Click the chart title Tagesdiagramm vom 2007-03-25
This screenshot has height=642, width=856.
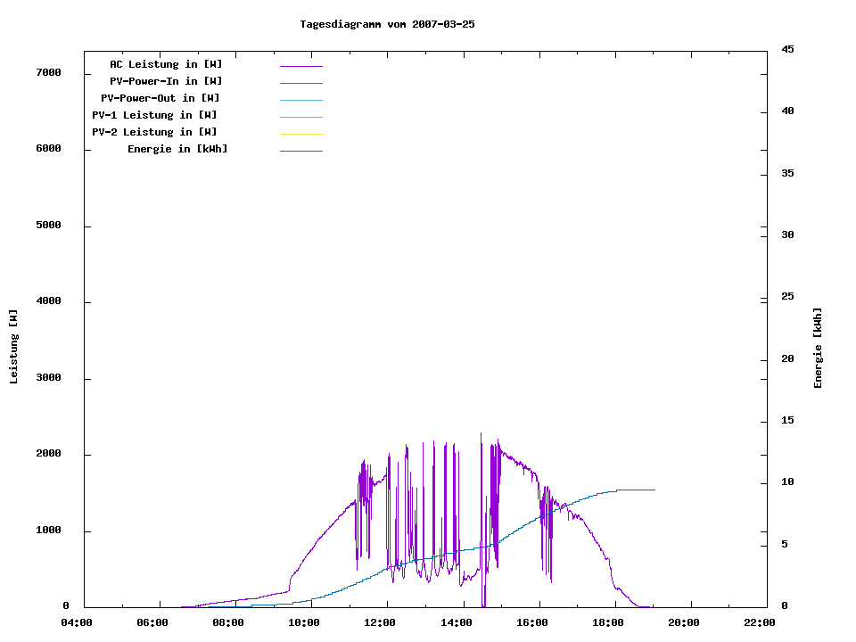387,24
